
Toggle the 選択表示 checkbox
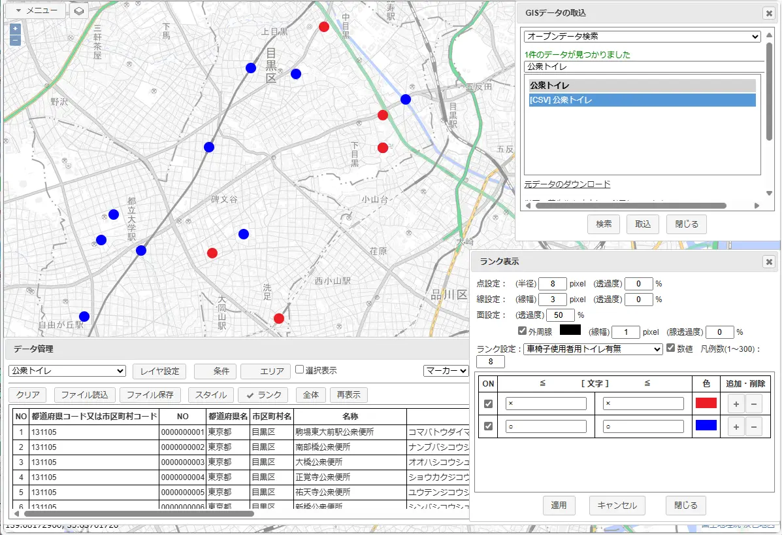tap(299, 370)
